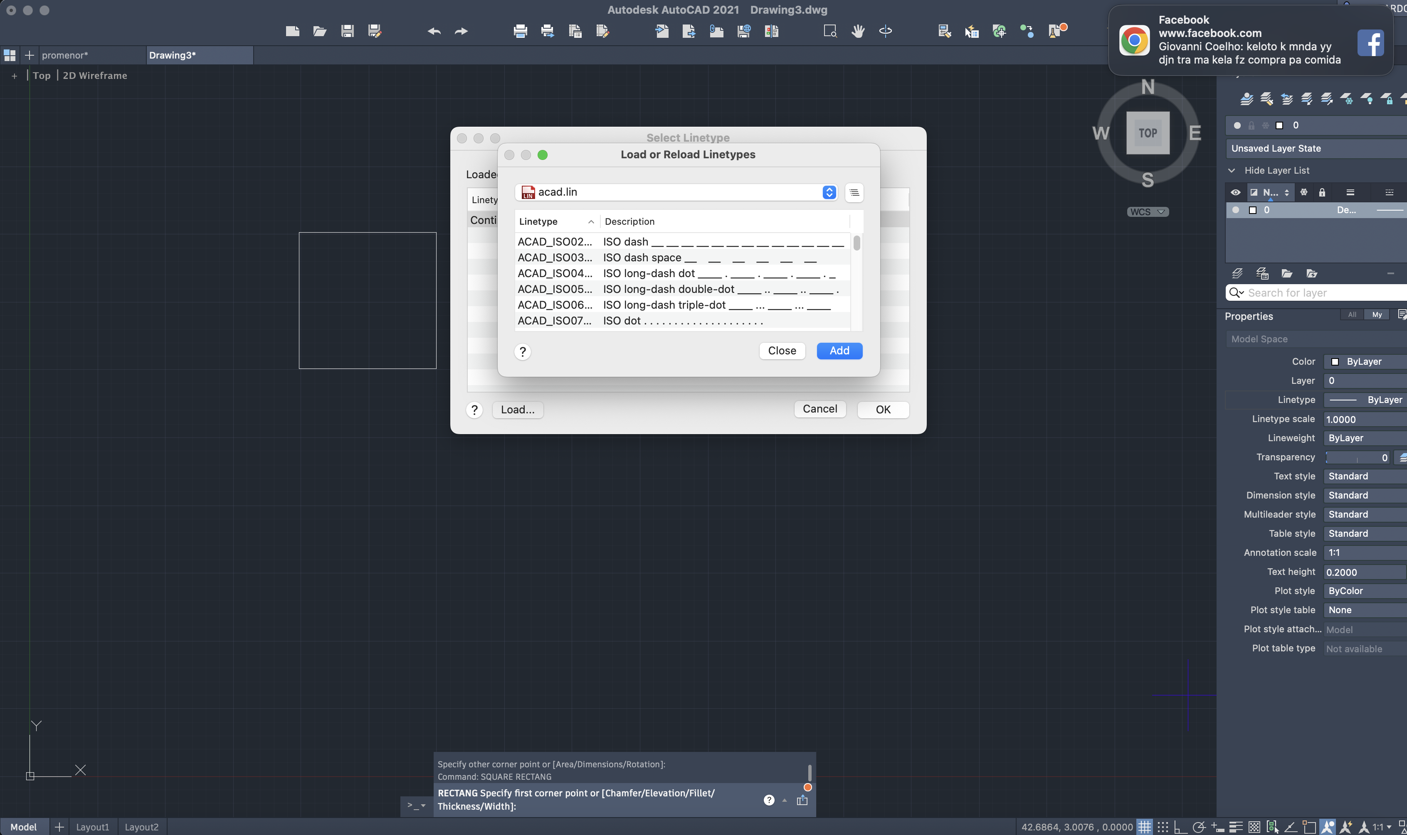Click the Layer Match icon with brush
1407x835 pixels.
[x=1267, y=99]
